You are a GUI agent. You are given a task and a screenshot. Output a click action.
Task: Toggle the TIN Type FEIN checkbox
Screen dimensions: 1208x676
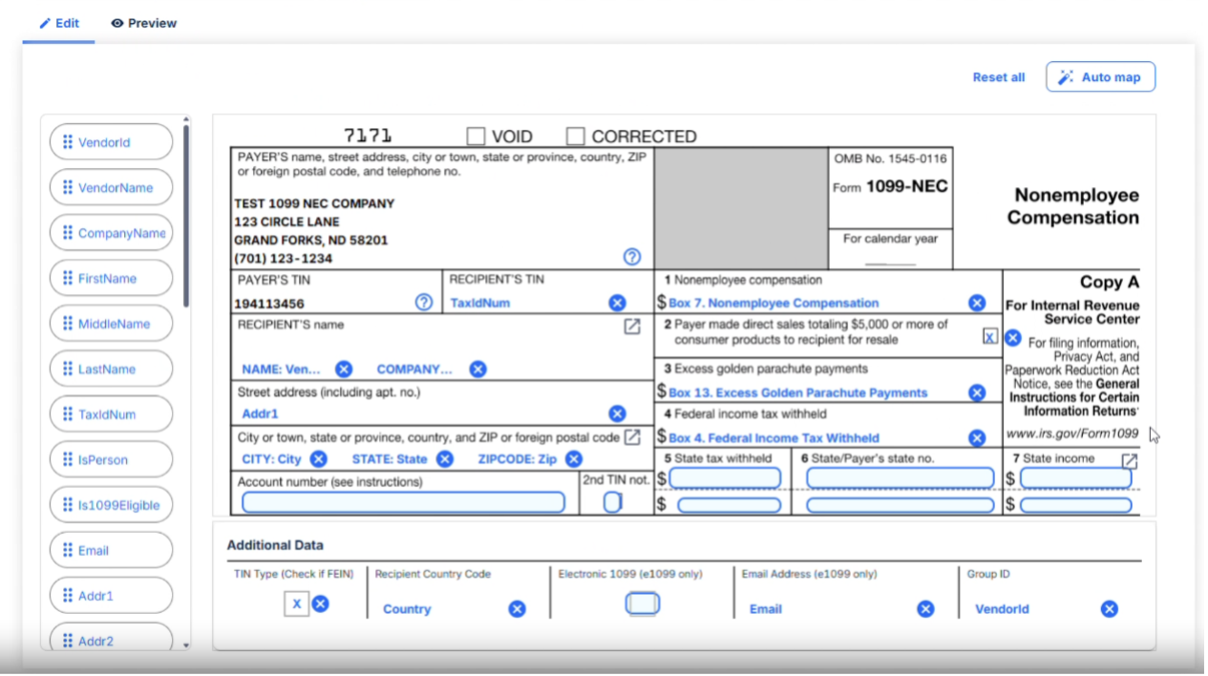pyautogui.click(x=296, y=603)
